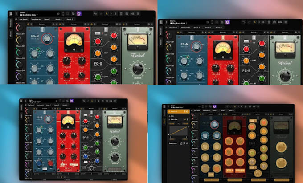Viewport: 303px width, 183px height.
Task: Click orange macro header bar, bottom-right window
Action: pyautogui.click(x=179, y=111)
